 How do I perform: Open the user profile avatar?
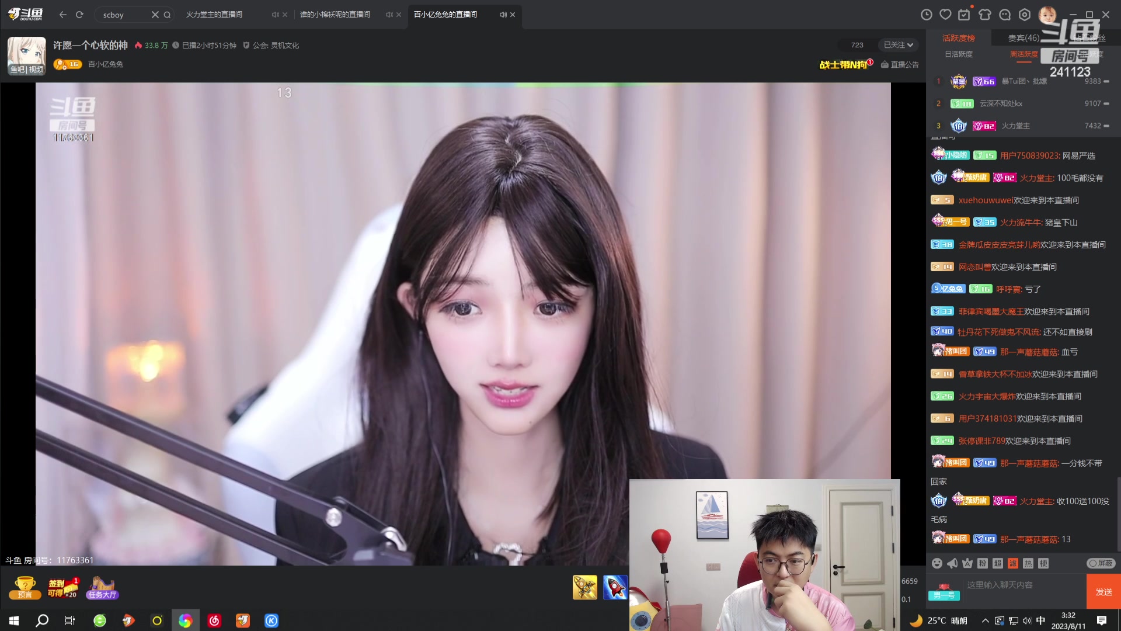1047,15
